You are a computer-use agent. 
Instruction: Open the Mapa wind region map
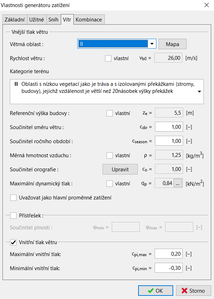click(172, 44)
